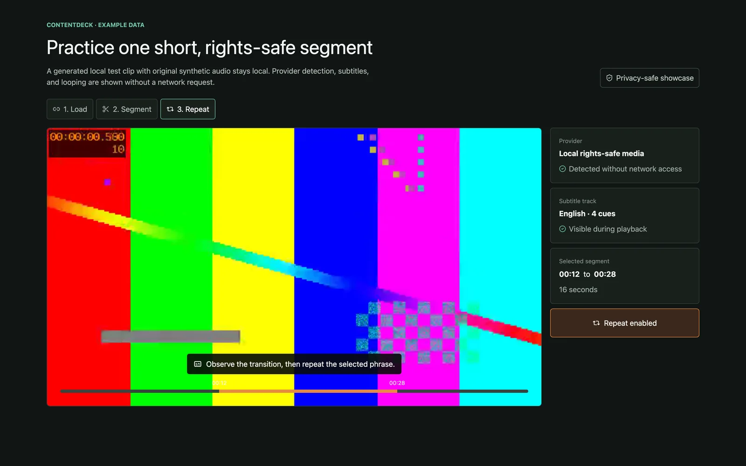This screenshot has width=746, height=466.
Task: Click the loop icon in Repeat tab
Action: tap(170, 109)
